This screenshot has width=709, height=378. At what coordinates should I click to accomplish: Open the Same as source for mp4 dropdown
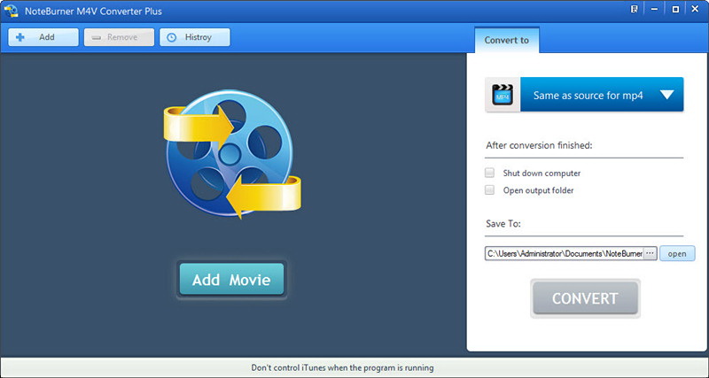[602, 95]
